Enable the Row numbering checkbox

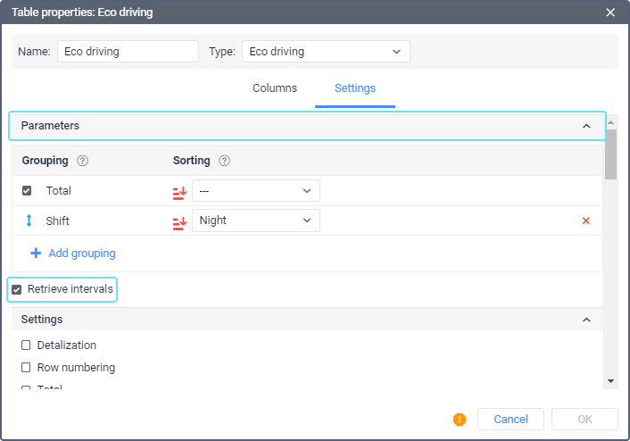coord(26,368)
